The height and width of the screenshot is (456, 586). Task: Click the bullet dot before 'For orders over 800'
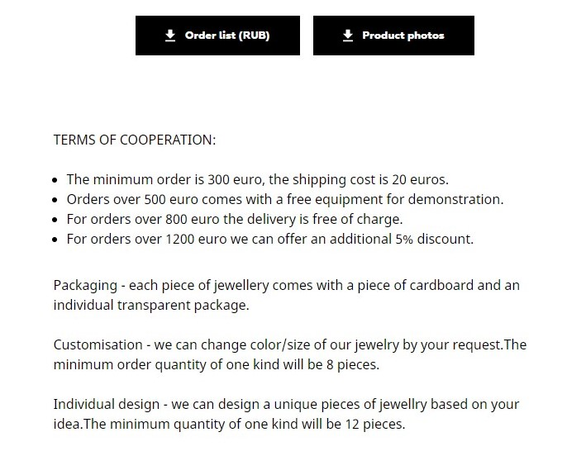tap(55, 220)
